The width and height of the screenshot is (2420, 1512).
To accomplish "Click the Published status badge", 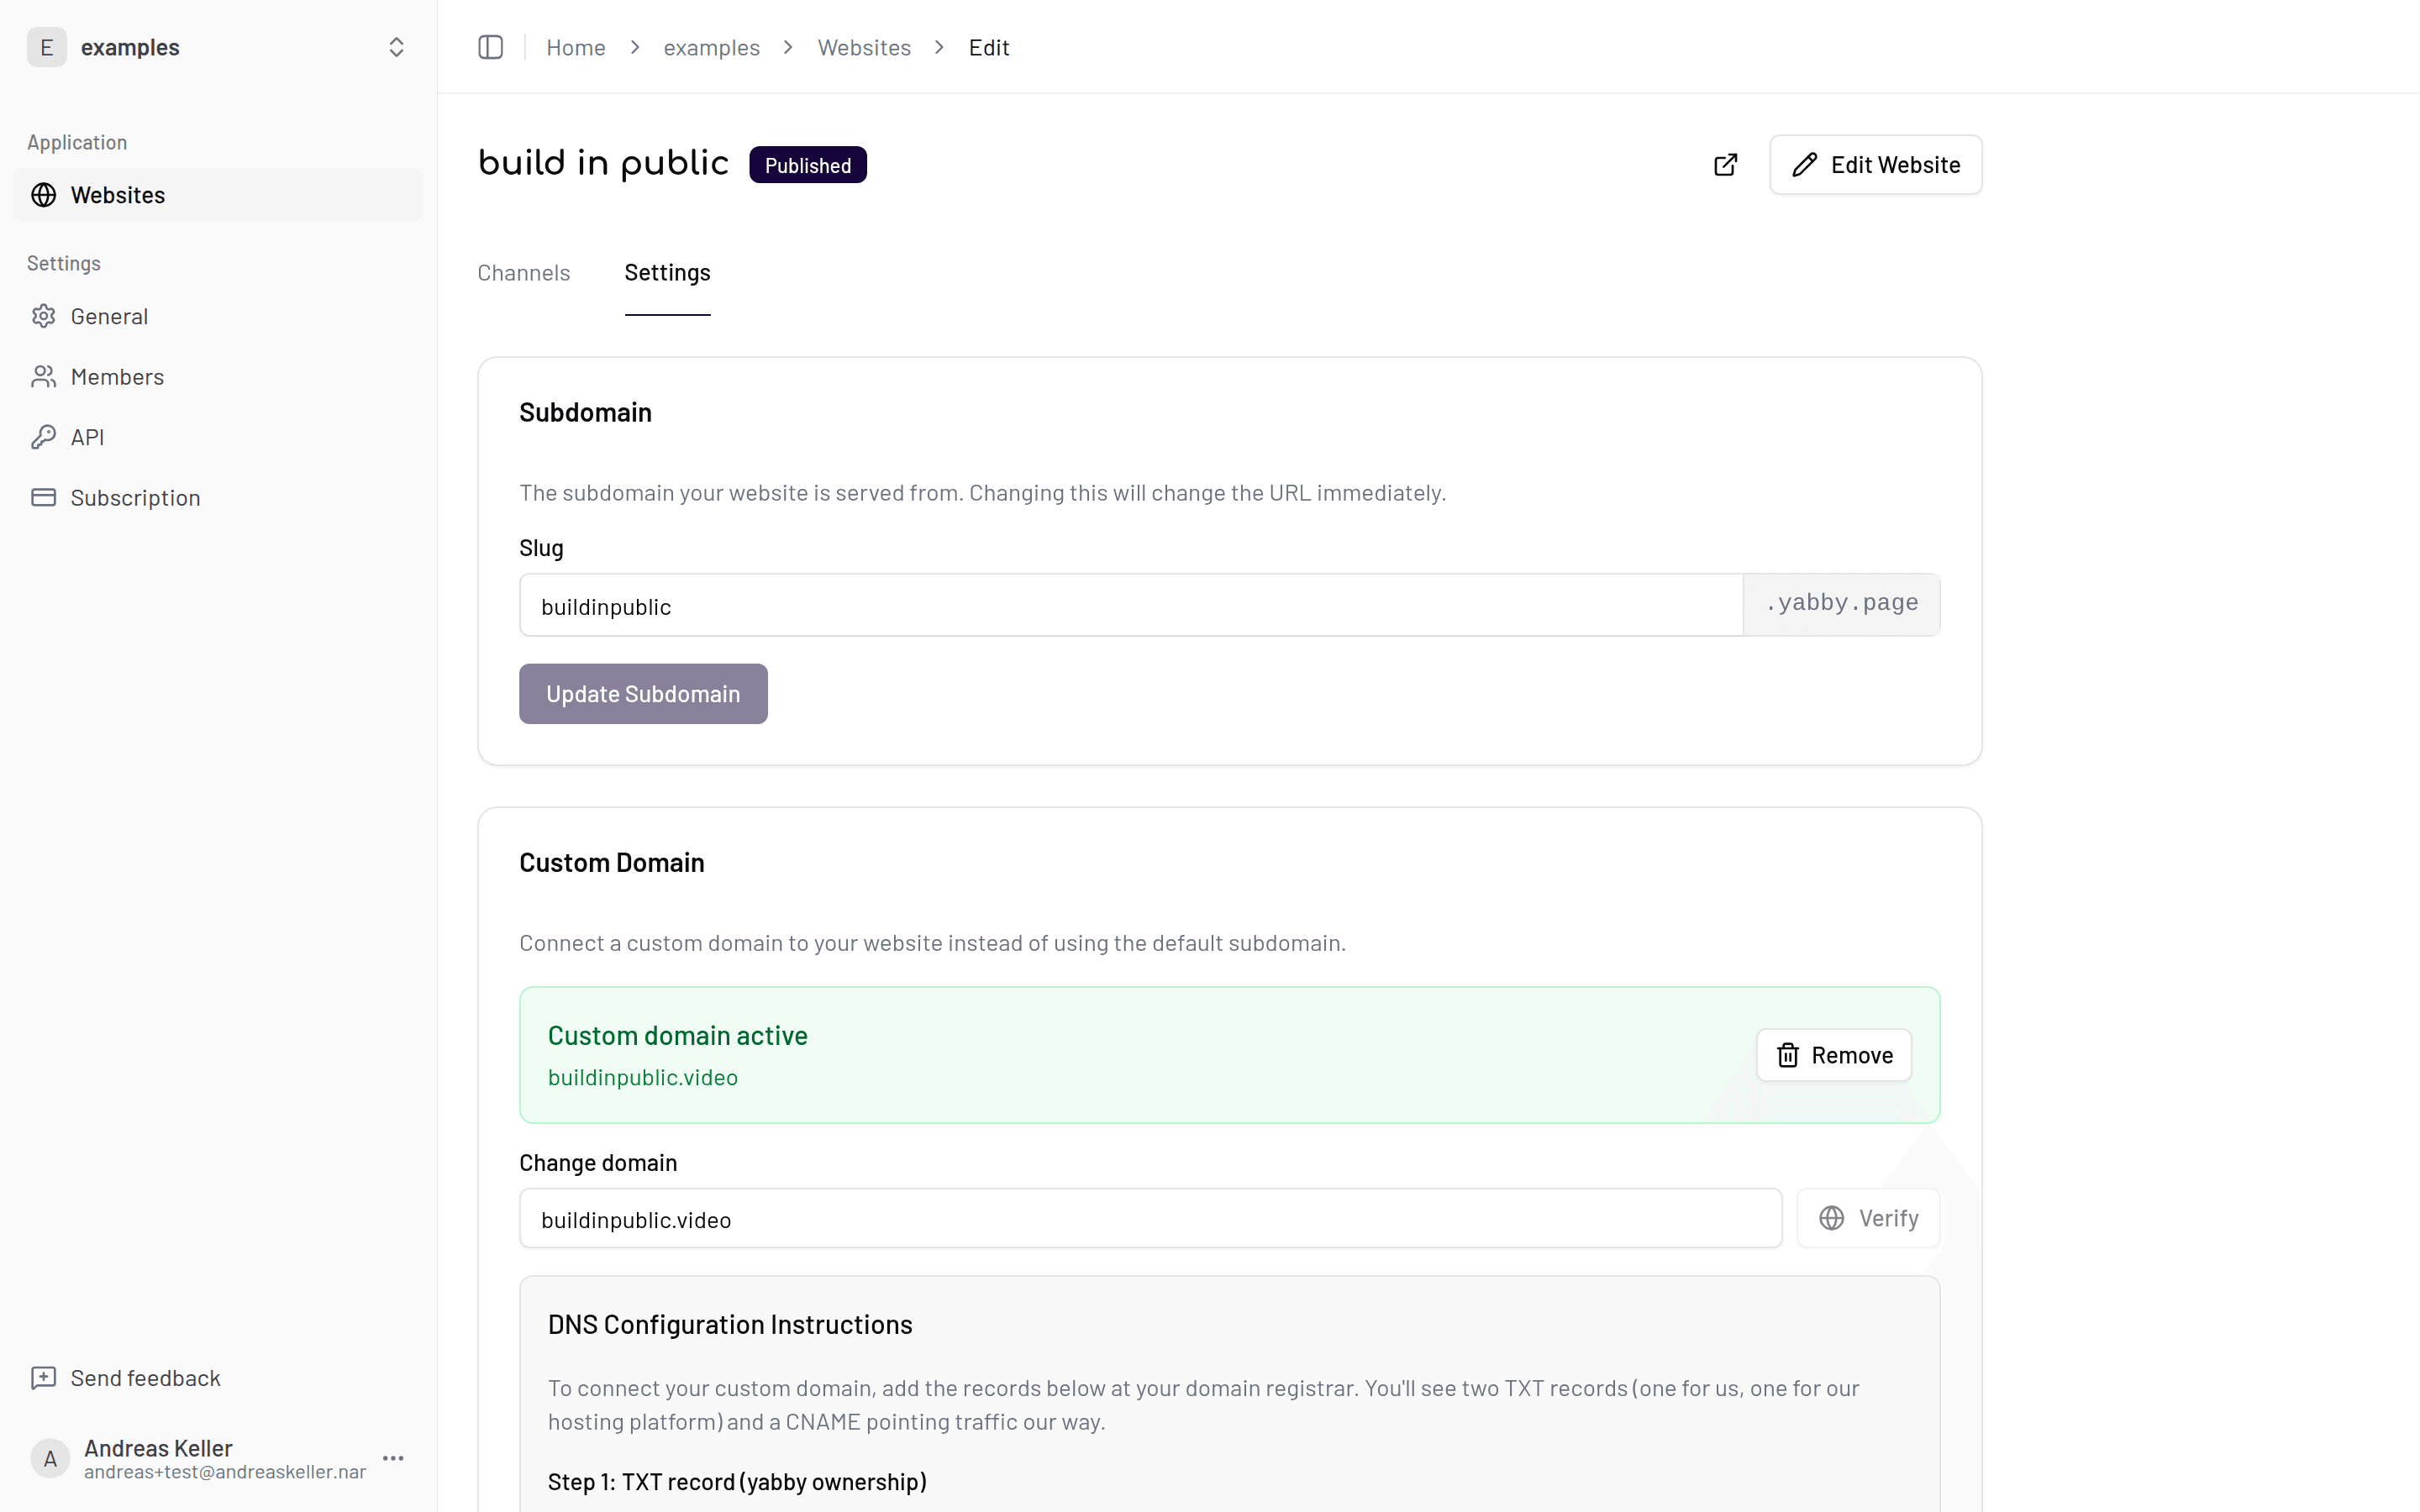I will point(807,165).
